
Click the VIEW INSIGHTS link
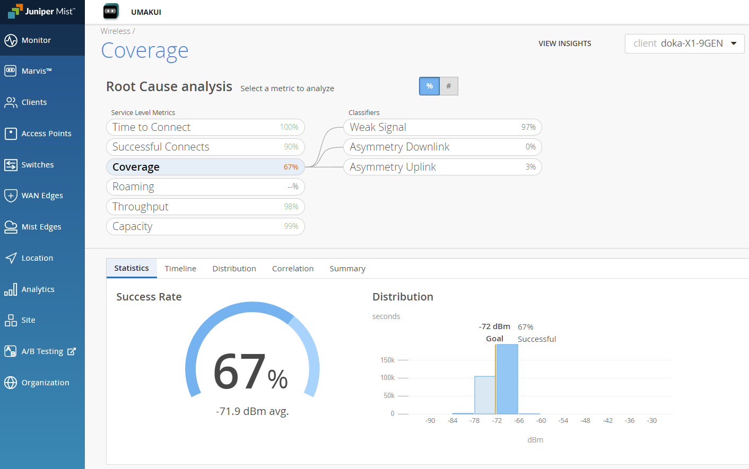[564, 43]
